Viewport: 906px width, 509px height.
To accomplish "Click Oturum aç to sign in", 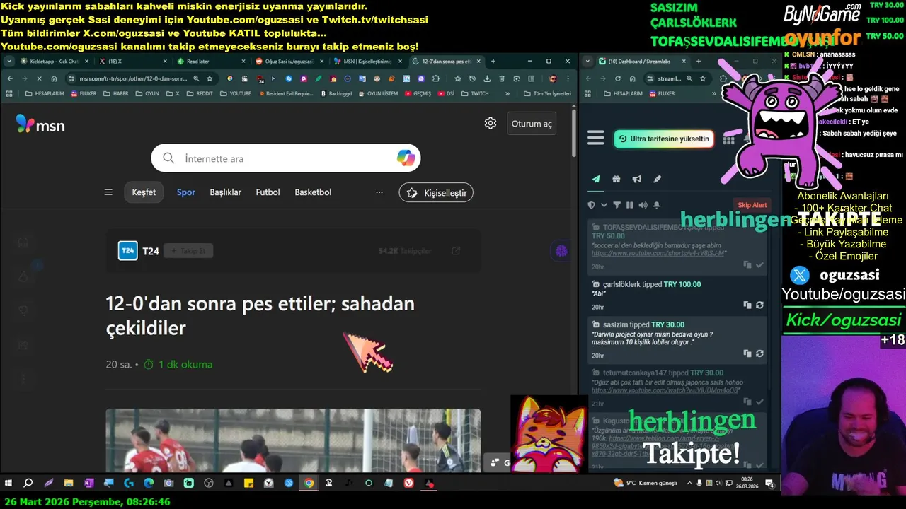I will coord(532,124).
